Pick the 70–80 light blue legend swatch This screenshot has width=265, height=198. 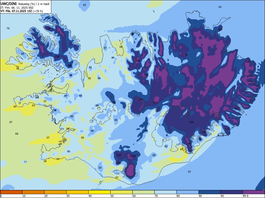point(165,192)
